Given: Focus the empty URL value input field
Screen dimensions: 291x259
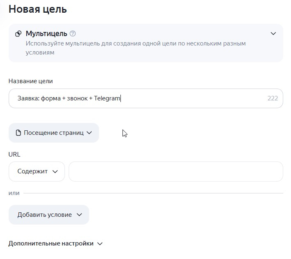Looking at the screenshot, I should [176, 171].
